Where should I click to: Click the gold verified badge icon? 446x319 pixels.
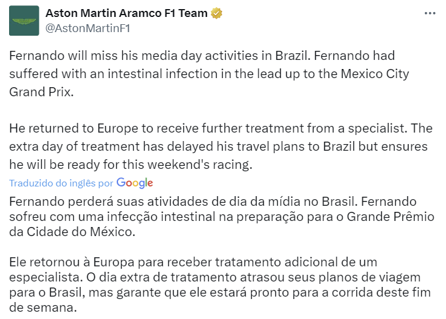pos(217,13)
